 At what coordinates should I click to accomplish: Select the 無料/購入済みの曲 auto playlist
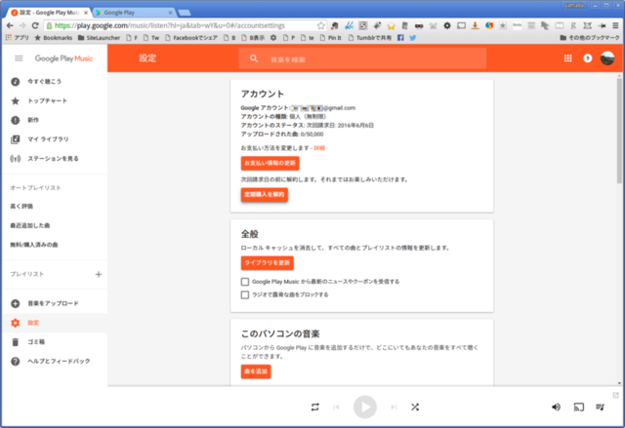[x=55, y=245]
